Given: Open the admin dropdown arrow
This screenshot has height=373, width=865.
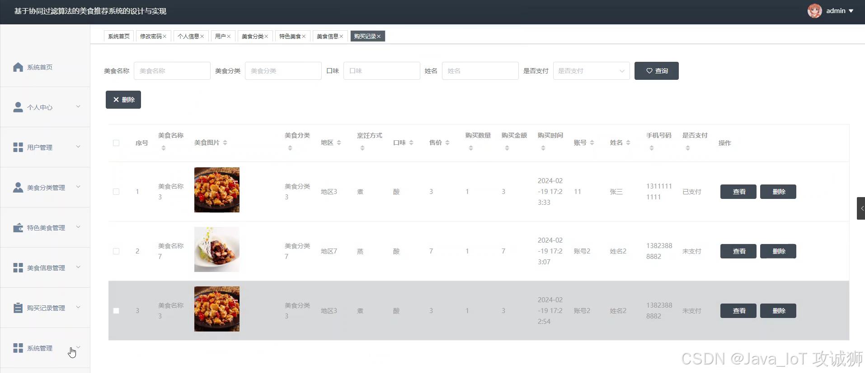Looking at the screenshot, I should tap(851, 11).
